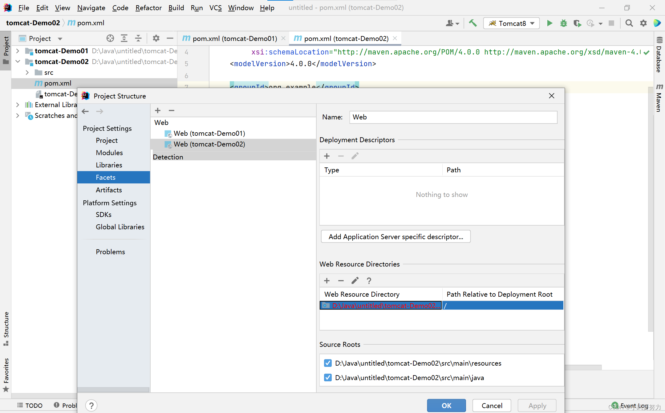Click the Debug bug icon
This screenshot has height=413, width=665.
tap(563, 23)
